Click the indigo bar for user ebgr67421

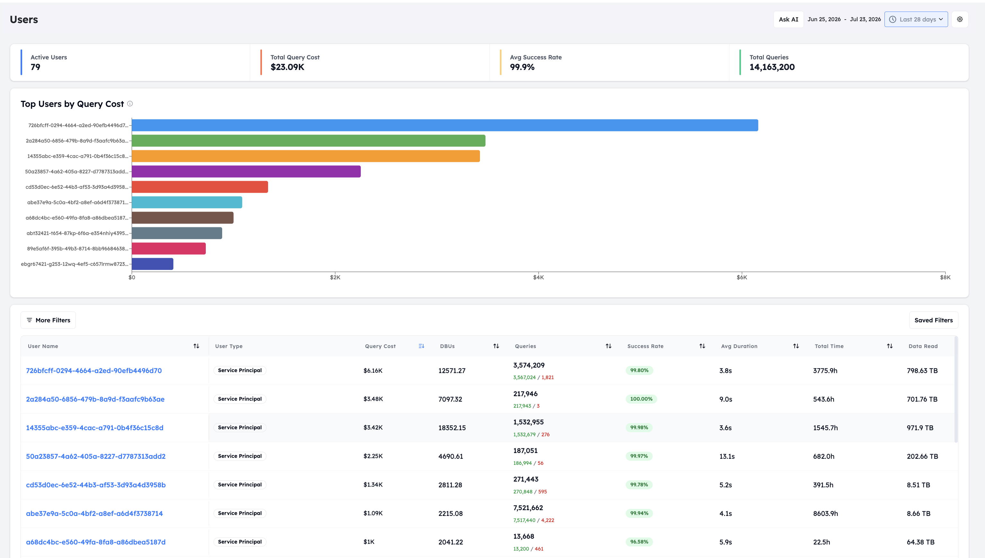click(x=153, y=264)
